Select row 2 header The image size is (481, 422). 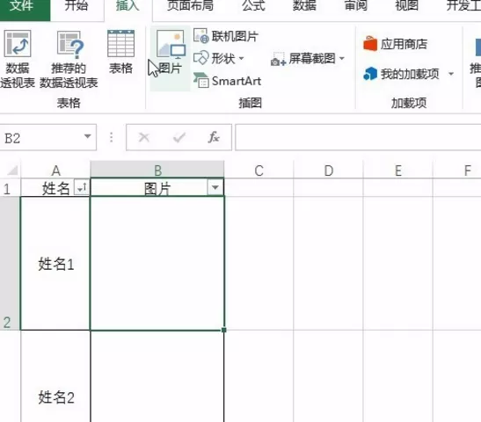(11, 264)
